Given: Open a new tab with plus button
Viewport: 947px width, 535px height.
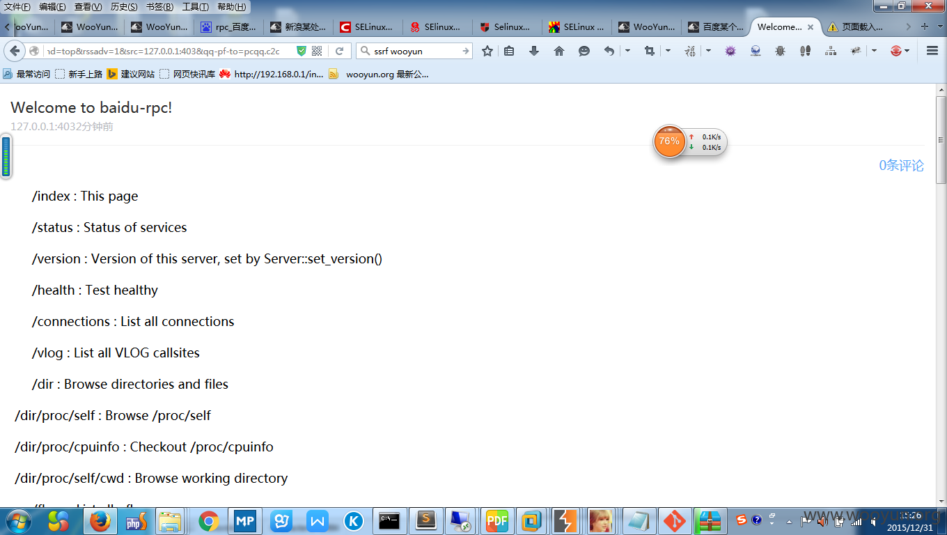Looking at the screenshot, I should click(925, 26).
